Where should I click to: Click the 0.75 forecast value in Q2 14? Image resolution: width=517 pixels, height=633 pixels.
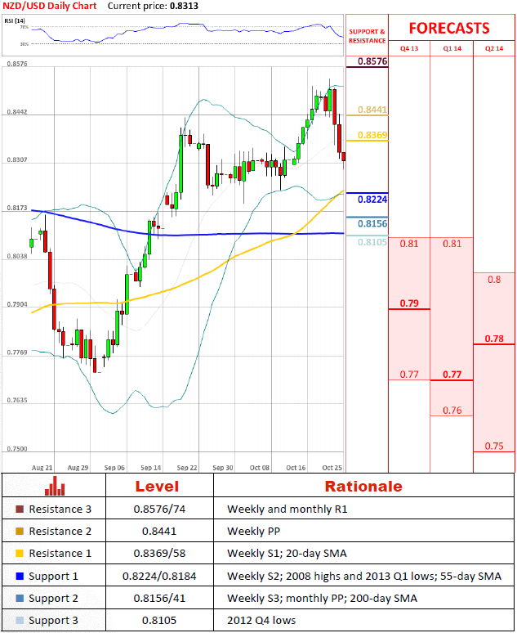tap(493, 447)
